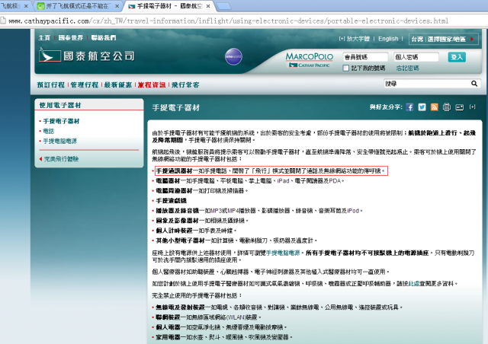Click the Twitter share icon

422,107
